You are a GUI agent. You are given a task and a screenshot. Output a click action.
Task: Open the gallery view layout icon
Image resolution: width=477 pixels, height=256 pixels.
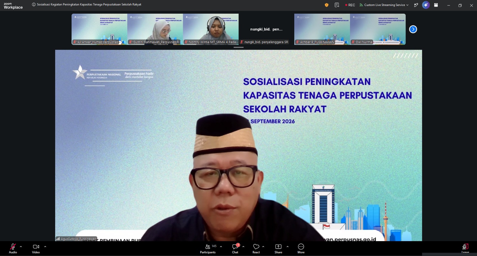[x=436, y=5]
